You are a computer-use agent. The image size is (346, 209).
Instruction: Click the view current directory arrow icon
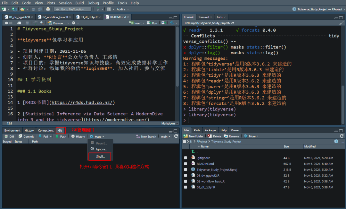pos(233,23)
